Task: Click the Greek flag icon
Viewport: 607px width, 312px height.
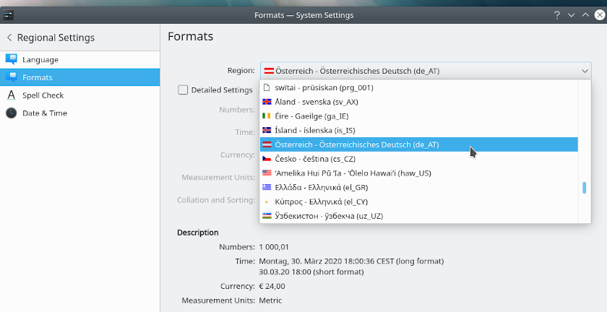Action: (x=267, y=187)
